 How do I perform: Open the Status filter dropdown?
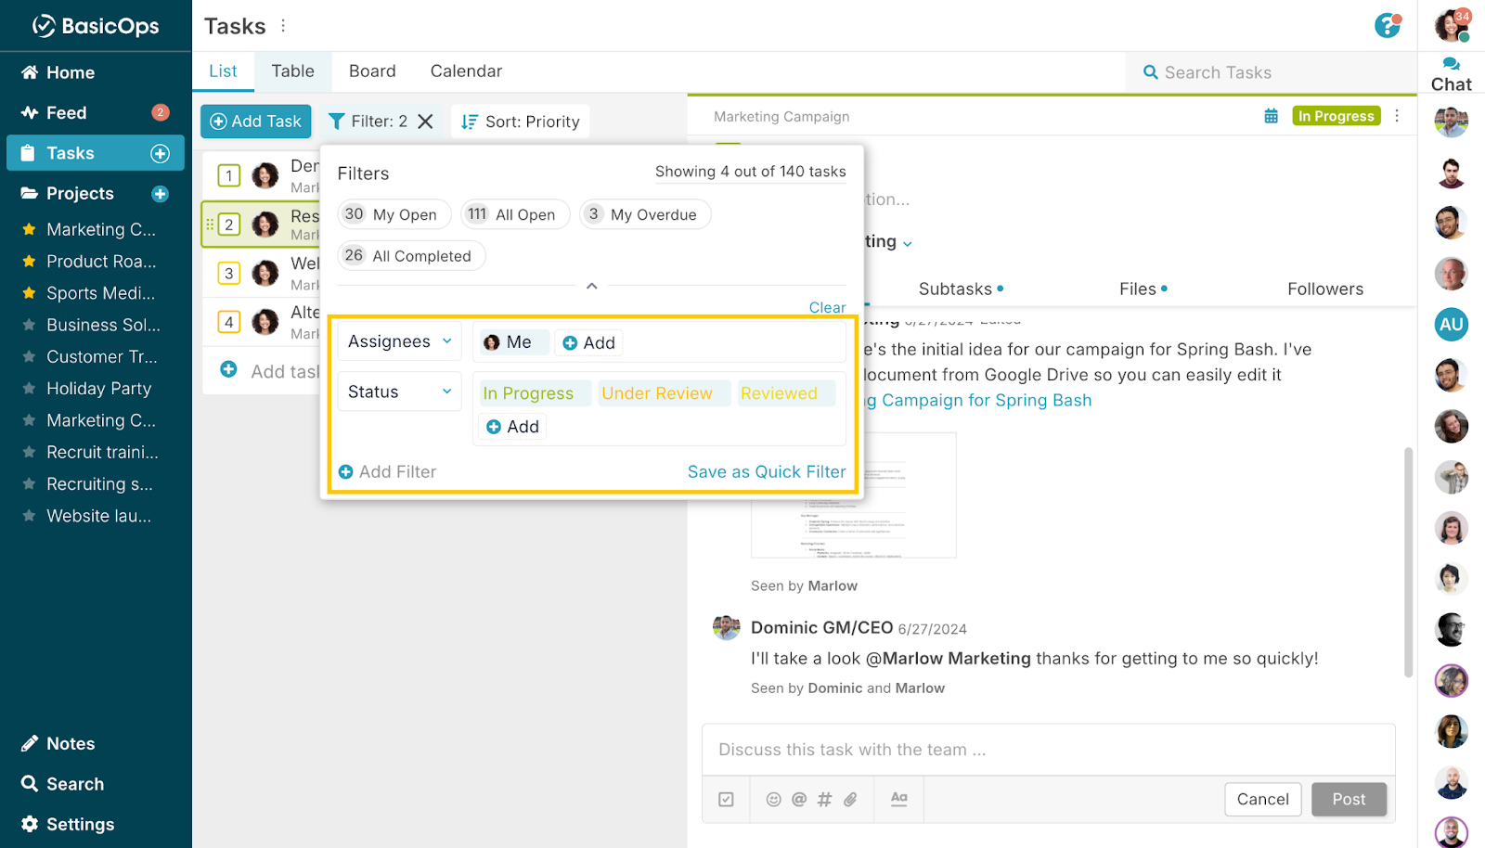tap(399, 392)
